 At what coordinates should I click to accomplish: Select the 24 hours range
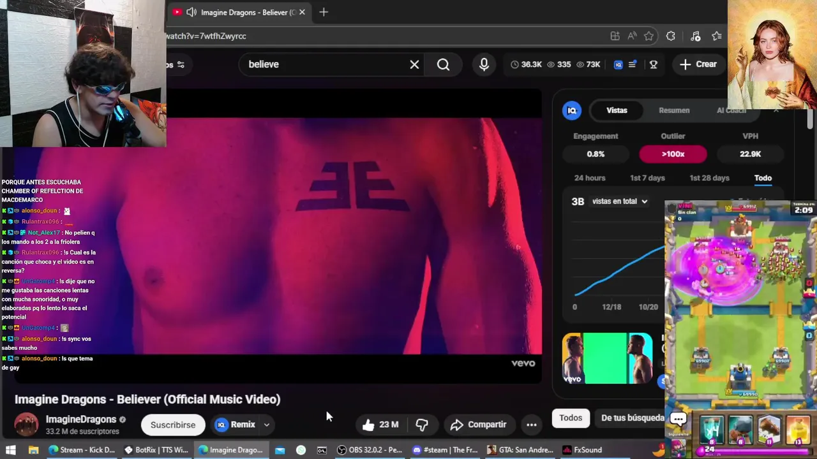coord(589,178)
